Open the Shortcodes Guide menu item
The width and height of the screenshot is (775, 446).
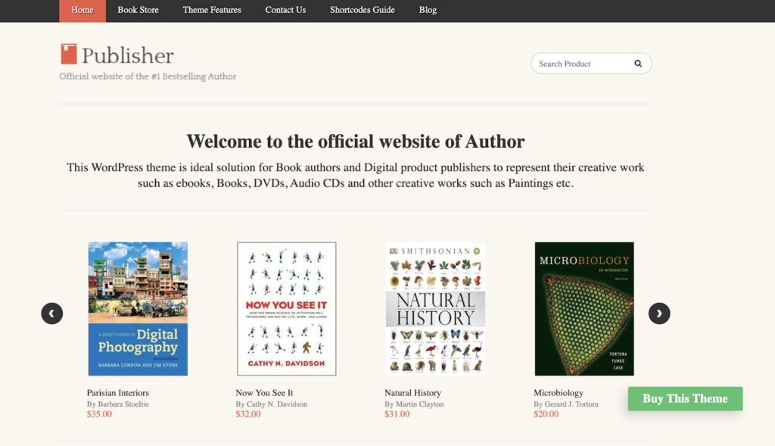pyautogui.click(x=363, y=10)
